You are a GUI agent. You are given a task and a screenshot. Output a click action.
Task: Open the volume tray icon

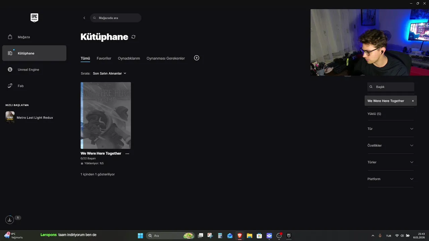[402, 236]
